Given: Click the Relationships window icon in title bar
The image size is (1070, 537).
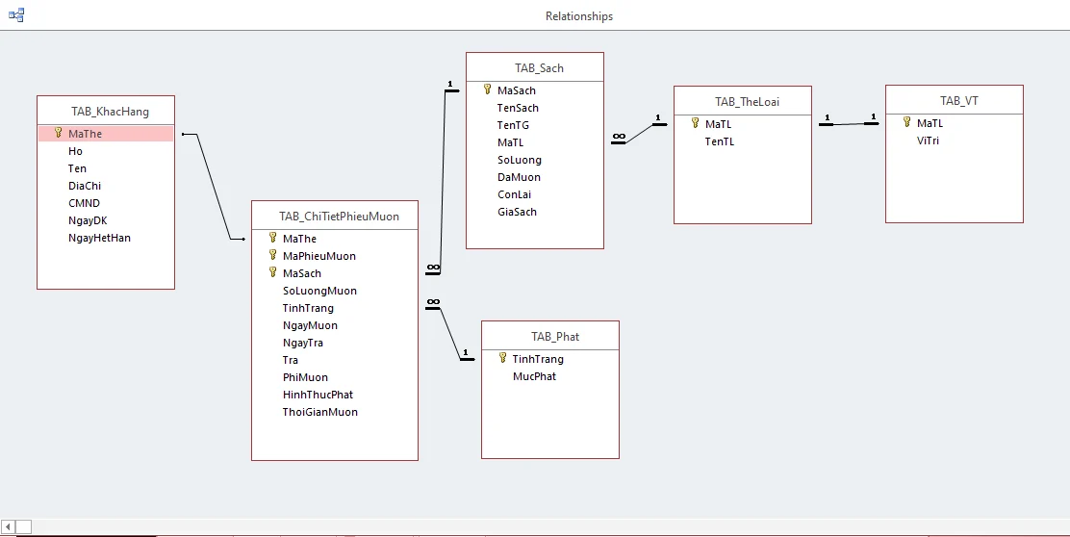Looking at the screenshot, I should click(x=16, y=15).
